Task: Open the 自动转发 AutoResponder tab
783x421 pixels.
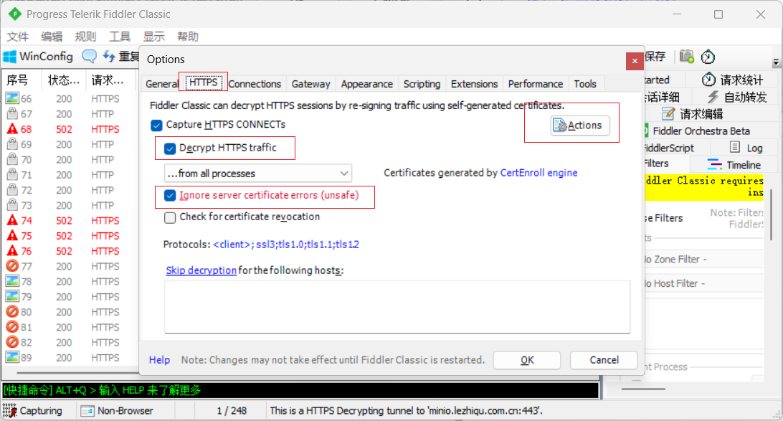Action: click(x=736, y=97)
